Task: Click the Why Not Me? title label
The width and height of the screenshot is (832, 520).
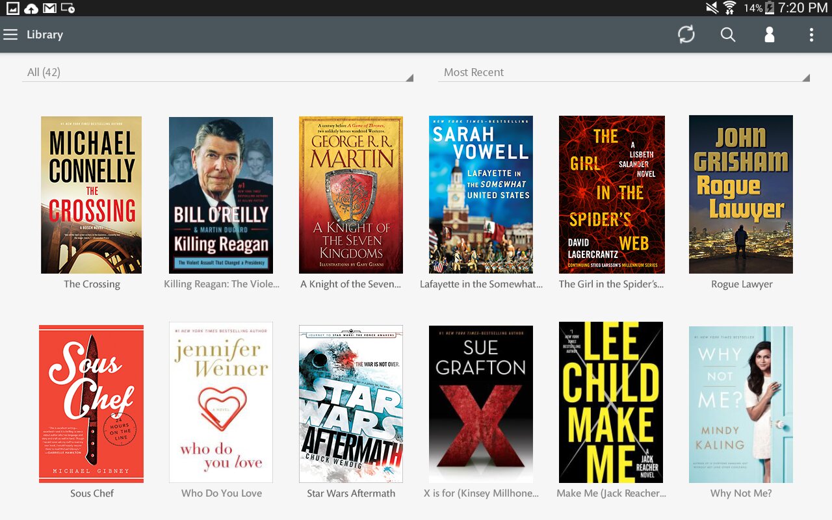Action: click(x=741, y=493)
